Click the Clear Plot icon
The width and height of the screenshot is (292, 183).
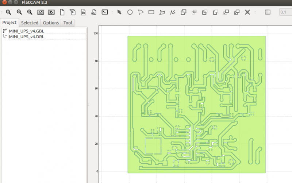(x=41, y=12)
